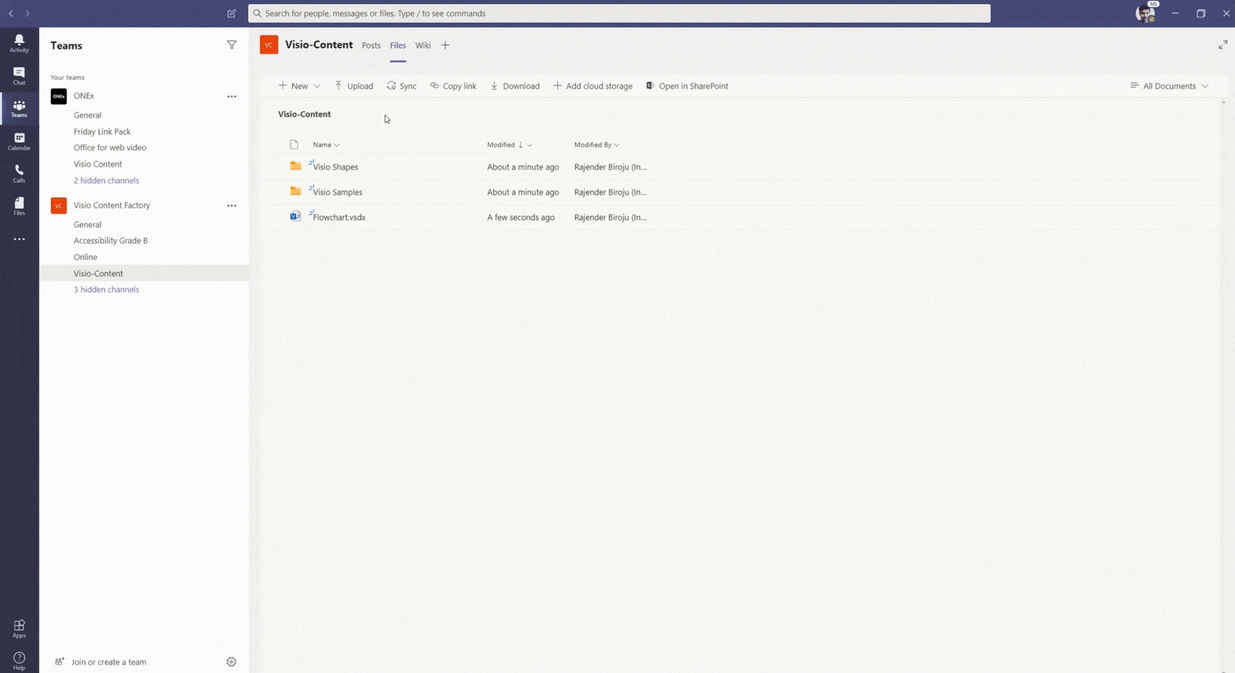This screenshot has width=1235, height=673.
Task: Click the Visio Shapes folder icon
Action: click(x=296, y=166)
